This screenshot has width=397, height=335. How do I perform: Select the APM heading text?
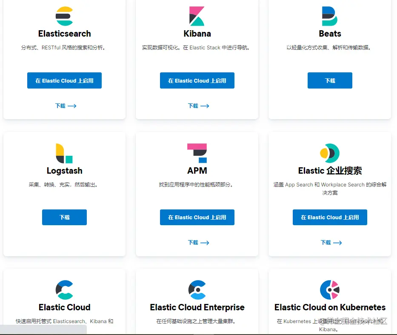(197, 171)
